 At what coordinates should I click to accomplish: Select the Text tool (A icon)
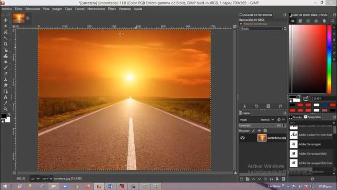[6, 97]
